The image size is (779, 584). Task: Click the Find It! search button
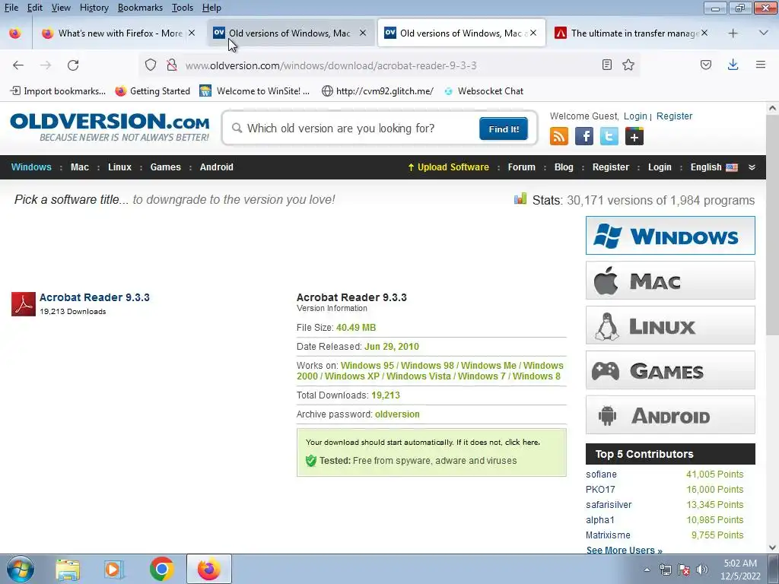tap(504, 129)
